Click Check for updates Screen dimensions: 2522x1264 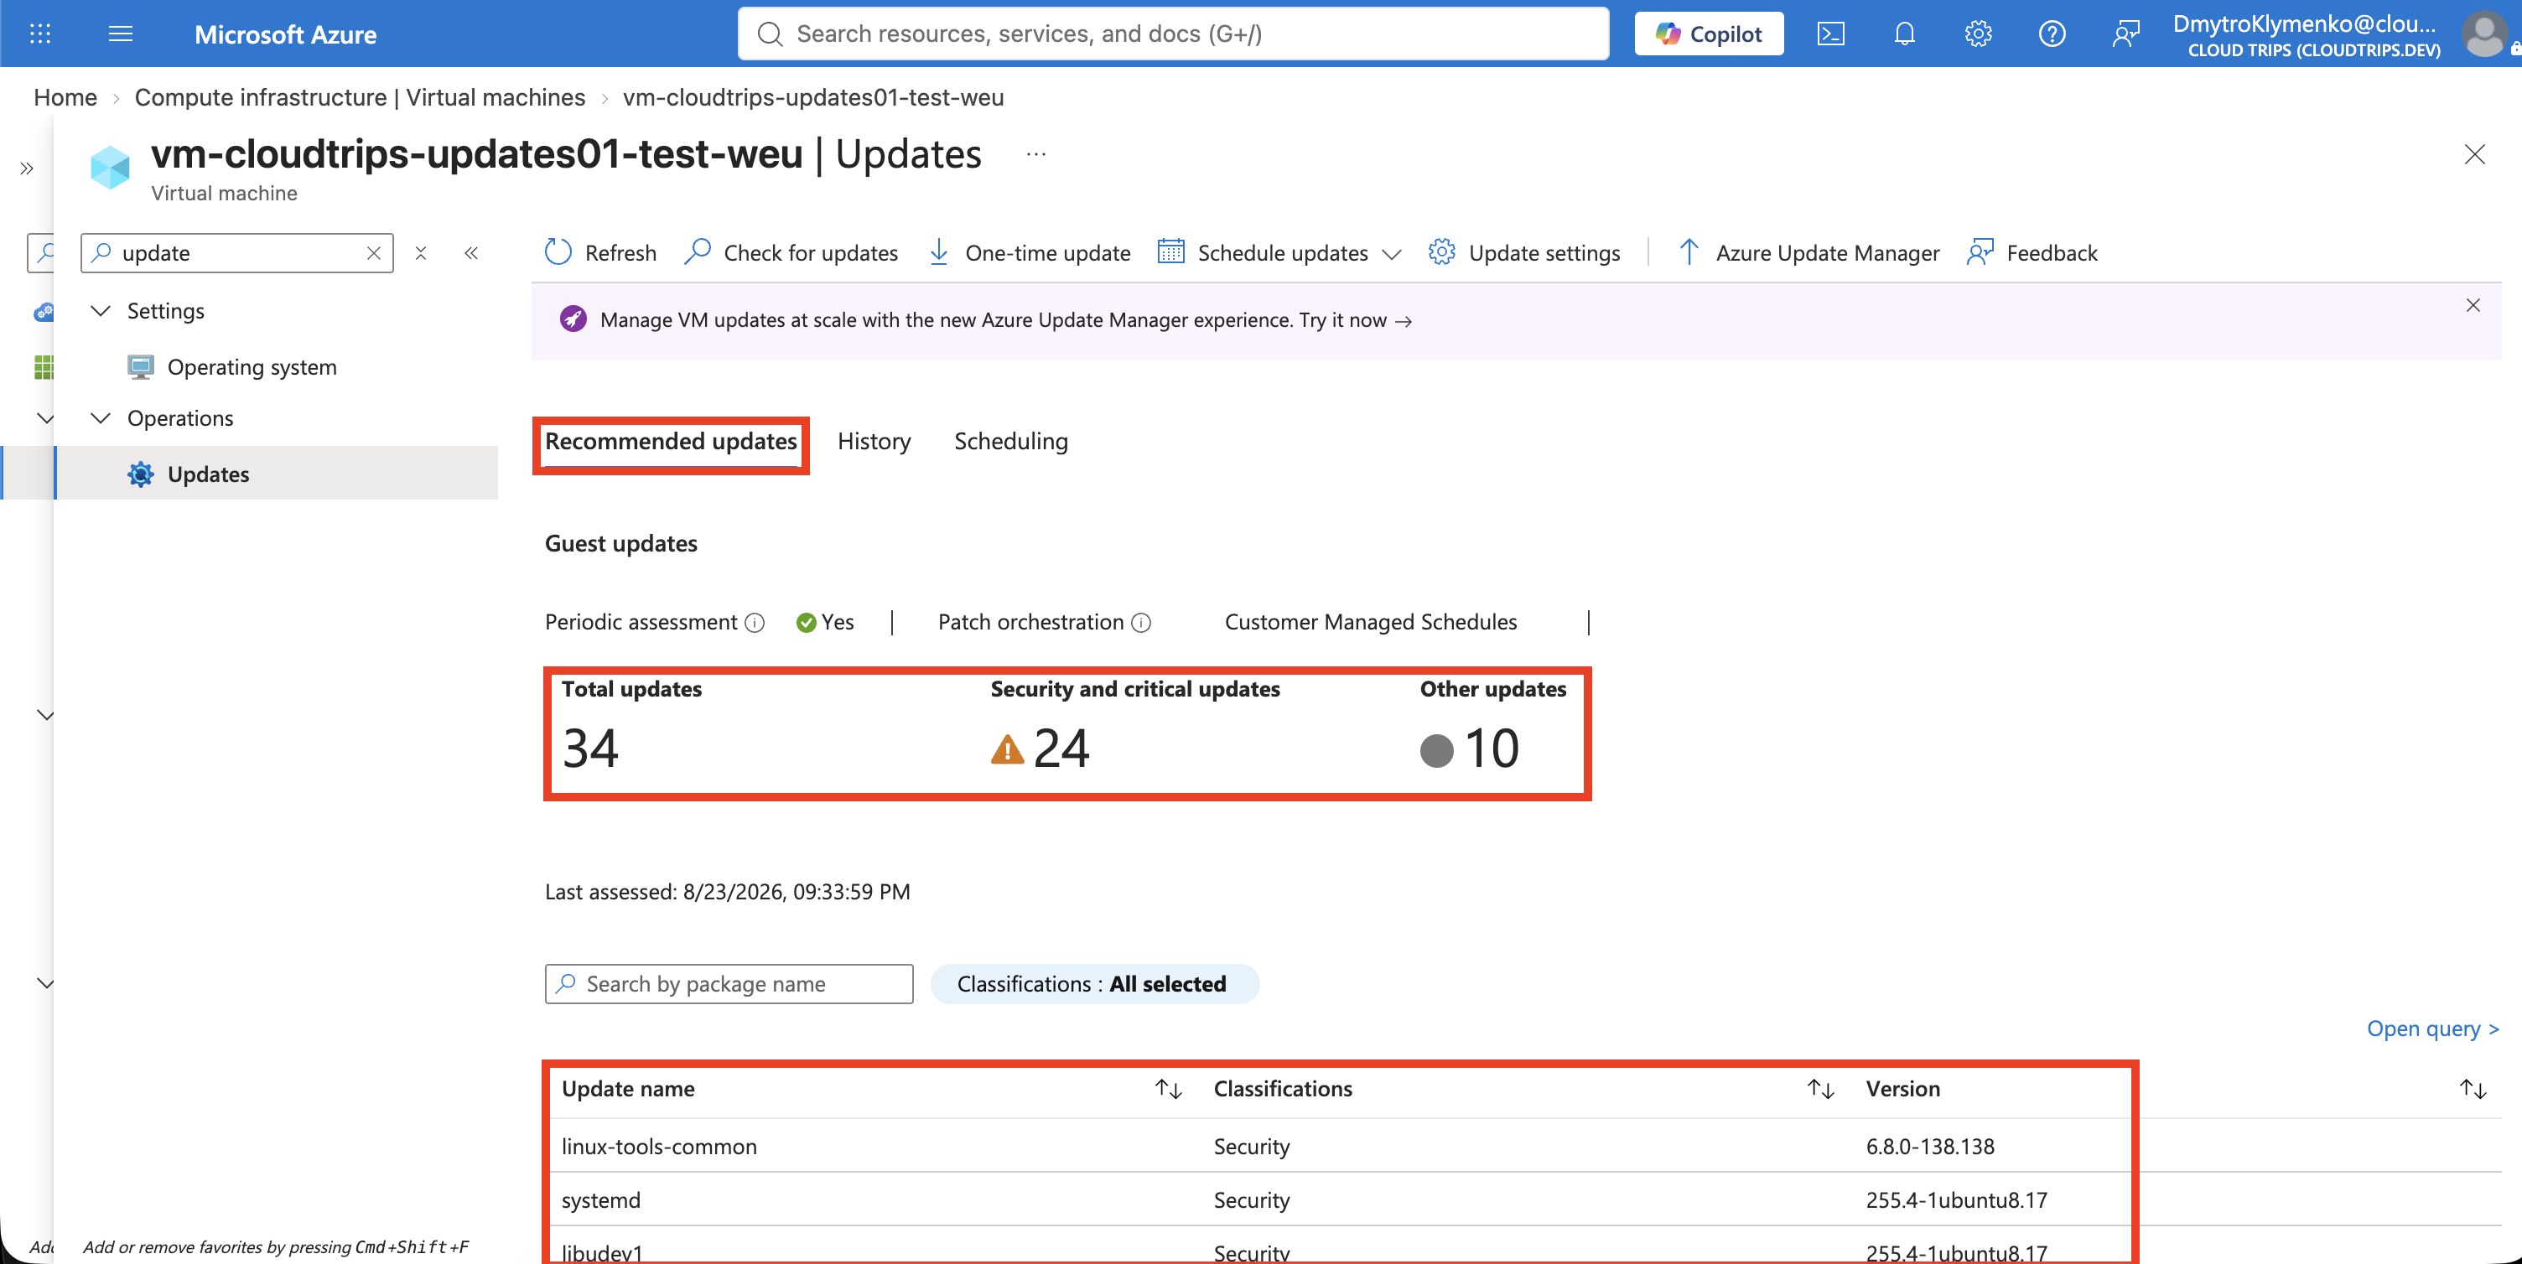[x=791, y=252]
